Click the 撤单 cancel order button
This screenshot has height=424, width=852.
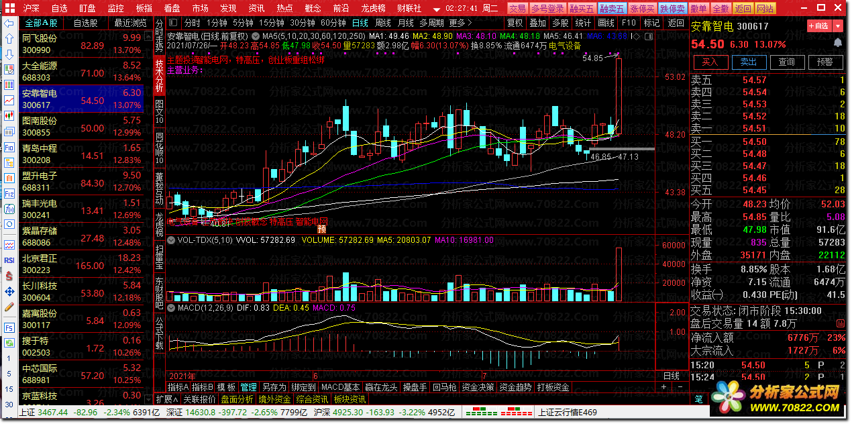point(698,9)
